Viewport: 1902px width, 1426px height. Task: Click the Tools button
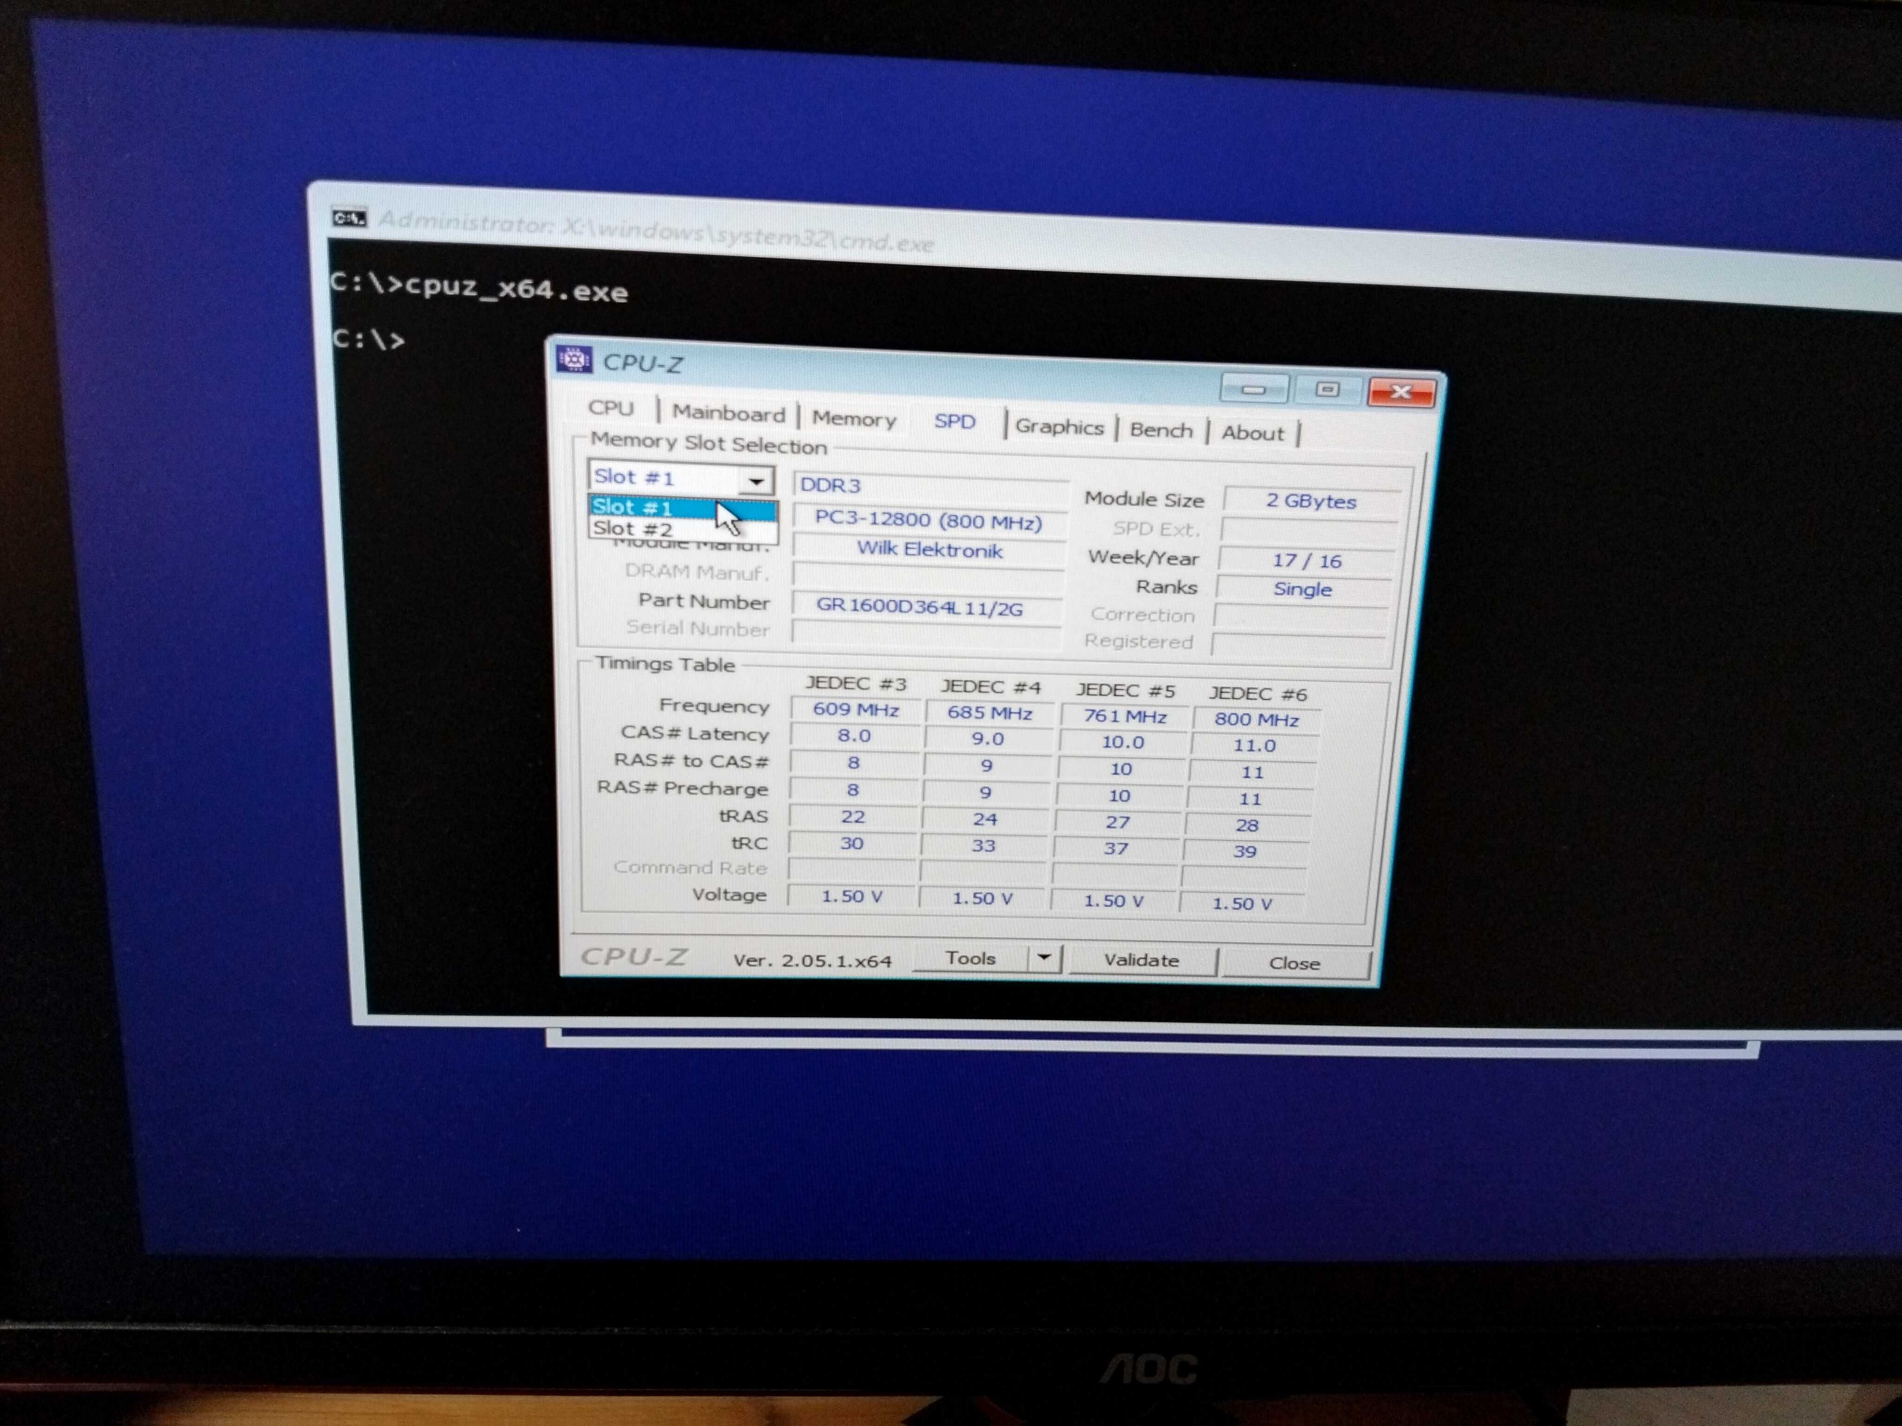970,959
